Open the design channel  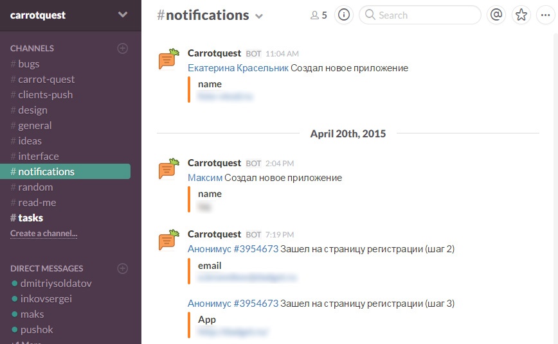click(33, 110)
